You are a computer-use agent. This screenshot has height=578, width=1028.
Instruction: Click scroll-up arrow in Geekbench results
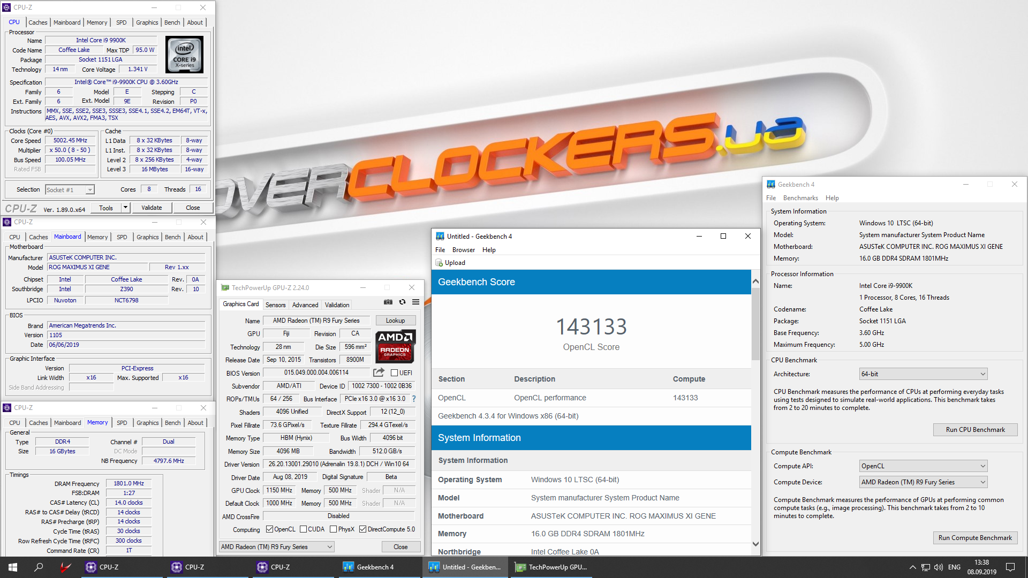click(755, 282)
